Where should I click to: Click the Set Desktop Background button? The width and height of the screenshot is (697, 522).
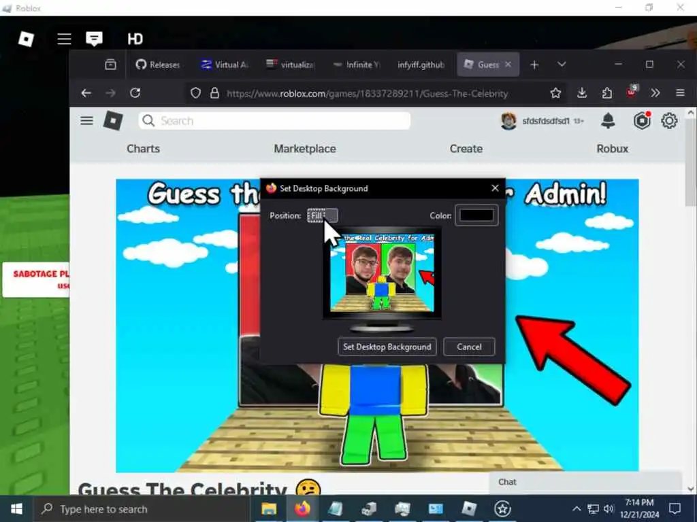pos(387,347)
